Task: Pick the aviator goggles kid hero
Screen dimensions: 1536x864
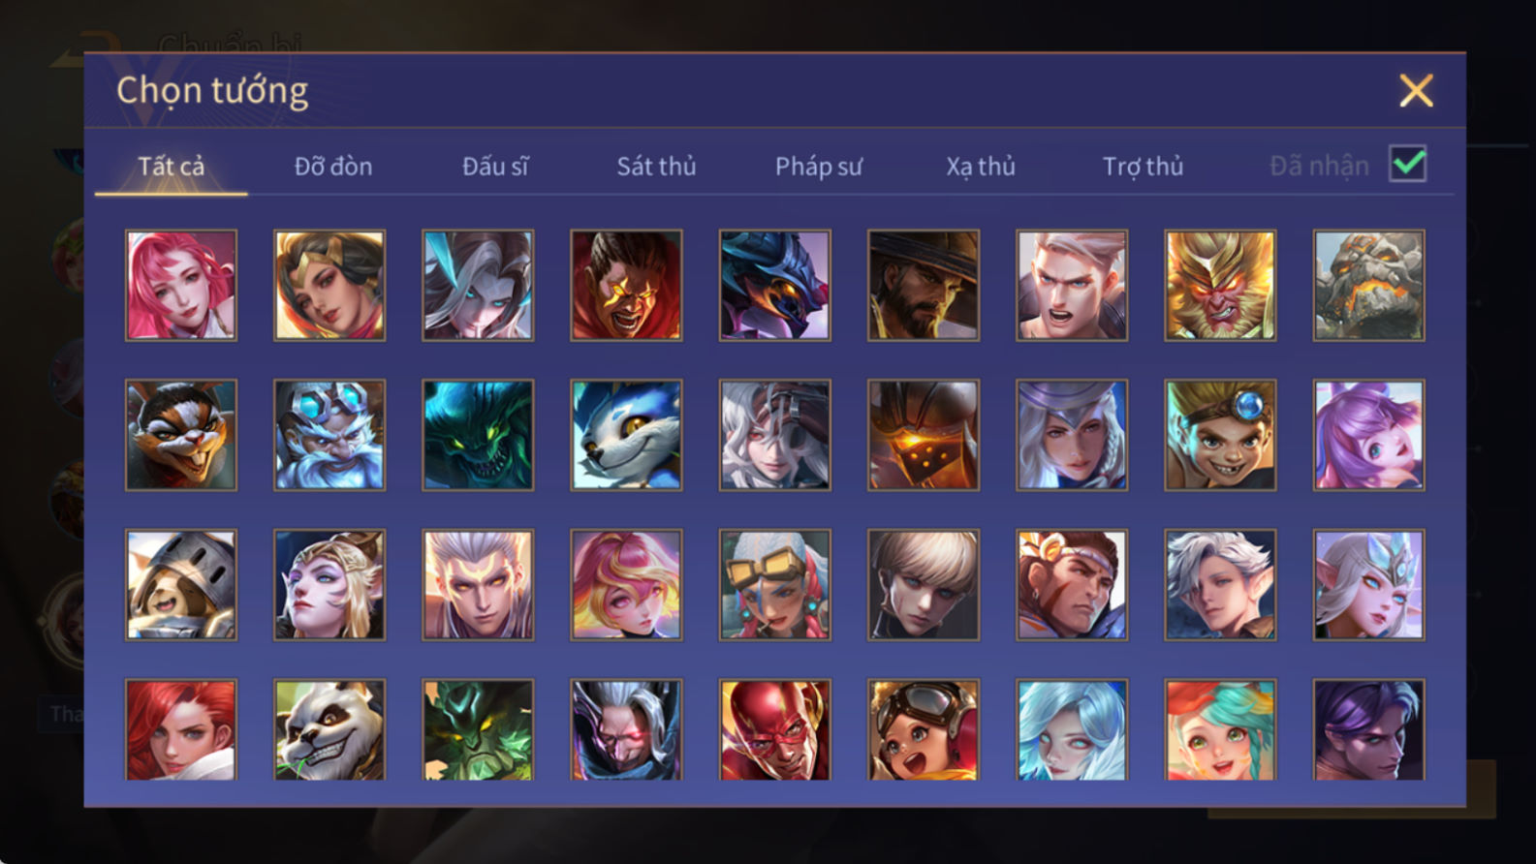Action: (924, 729)
